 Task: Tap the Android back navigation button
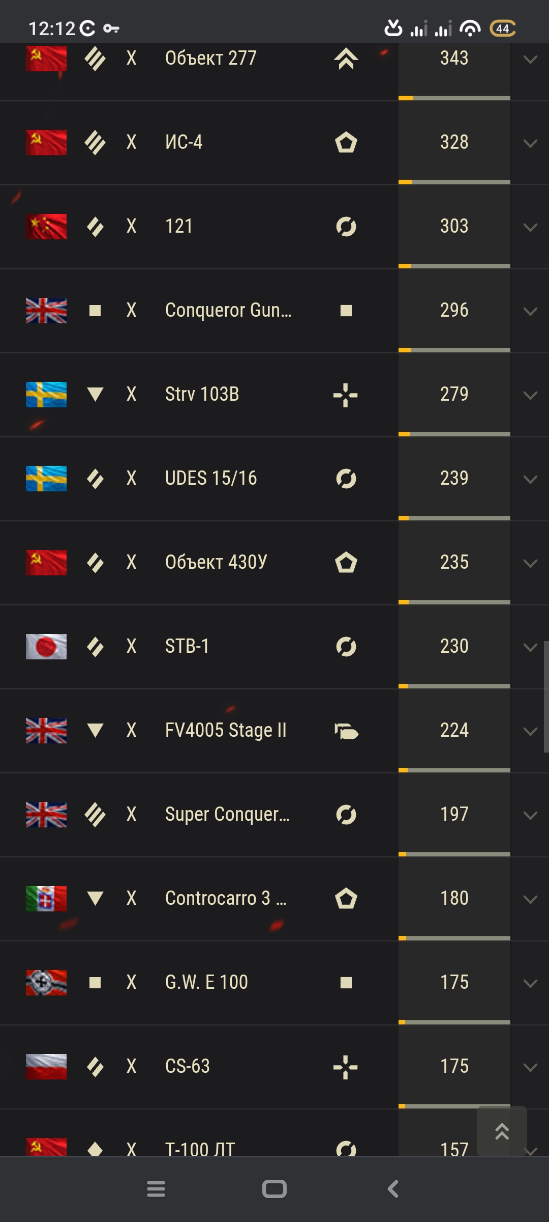click(x=393, y=1189)
